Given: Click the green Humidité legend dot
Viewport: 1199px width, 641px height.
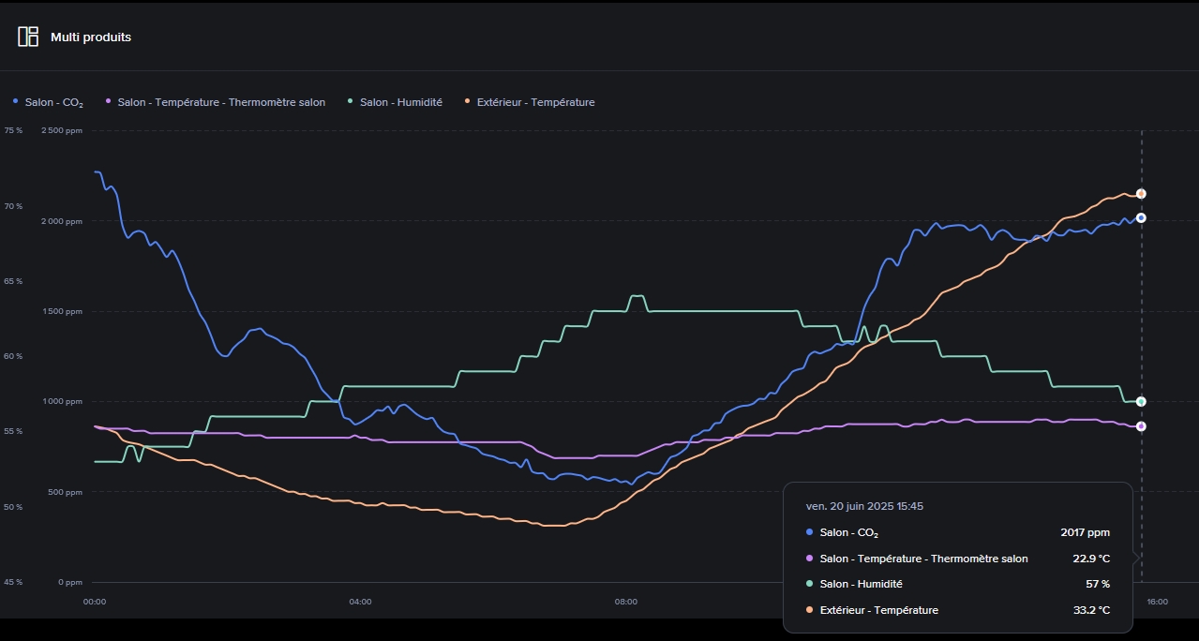Looking at the screenshot, I should 351,101.
